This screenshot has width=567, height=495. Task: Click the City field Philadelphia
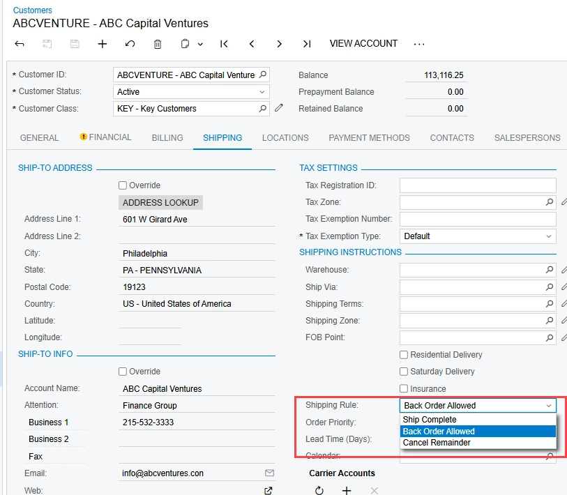pyautogui.click(x=197, y=254)
